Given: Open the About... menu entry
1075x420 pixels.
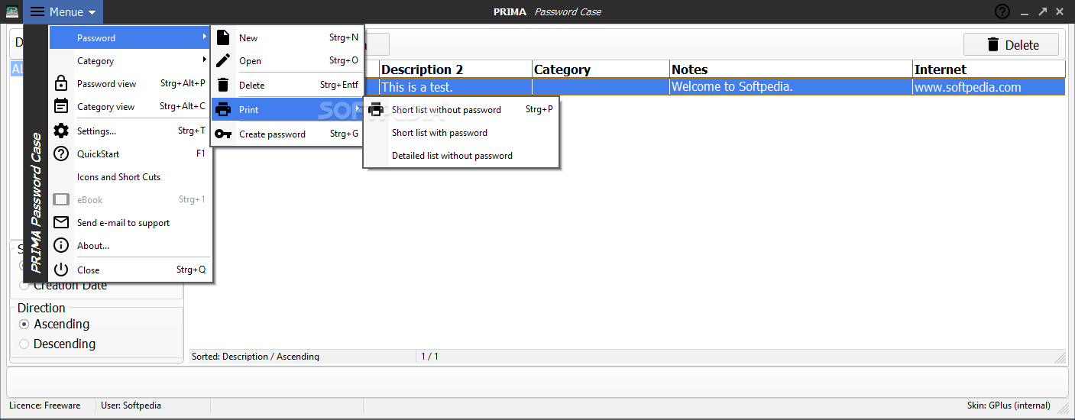Looking at the screenshot, I should [130, 245].
